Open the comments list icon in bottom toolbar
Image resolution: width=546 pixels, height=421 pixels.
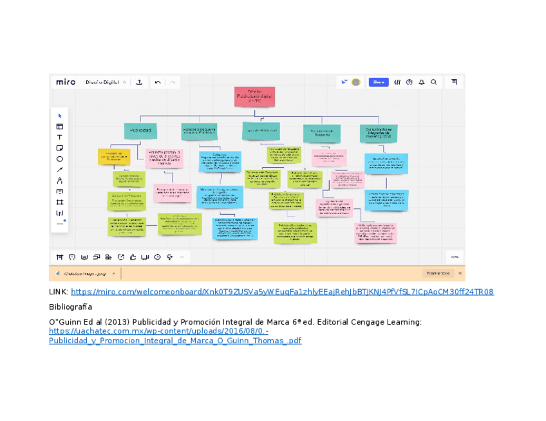click(84, 257)
